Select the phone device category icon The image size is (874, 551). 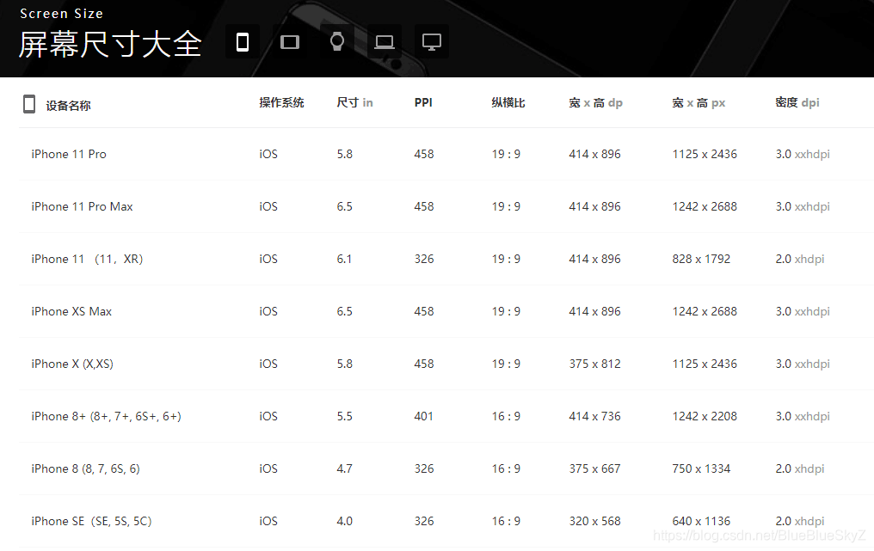click(x=243, y=42)
